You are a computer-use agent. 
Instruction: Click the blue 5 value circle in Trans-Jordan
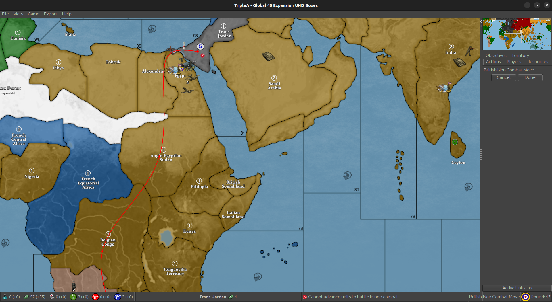tap(200, 46)
